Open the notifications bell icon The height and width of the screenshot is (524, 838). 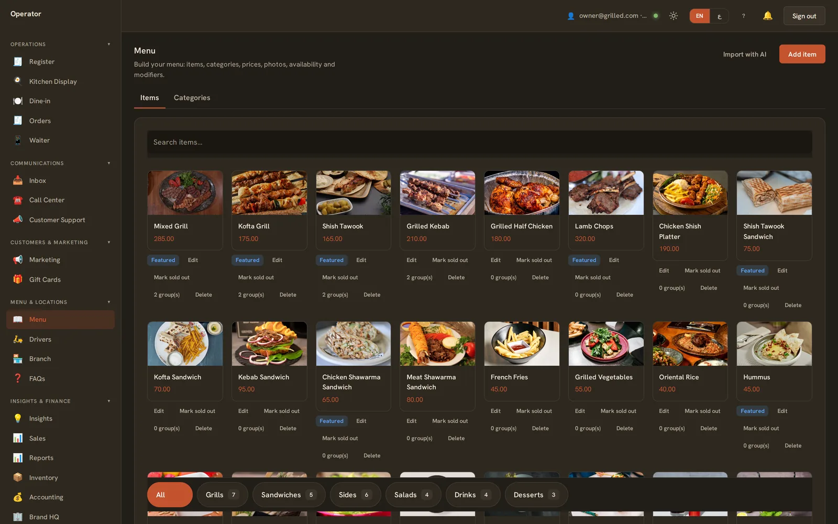[x=767, y=16]
